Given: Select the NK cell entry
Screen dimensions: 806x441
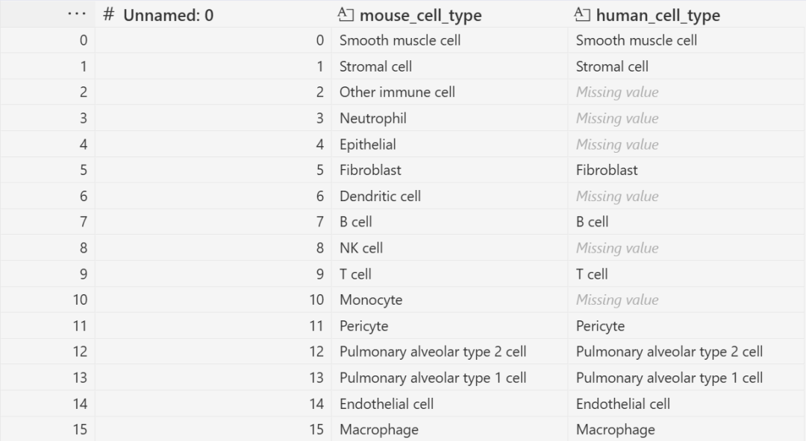Looking at the screenshot, I should pos(361,248).
